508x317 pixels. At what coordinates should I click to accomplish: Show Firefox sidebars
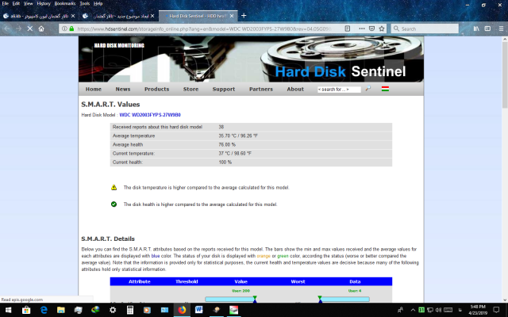[487, 29]
